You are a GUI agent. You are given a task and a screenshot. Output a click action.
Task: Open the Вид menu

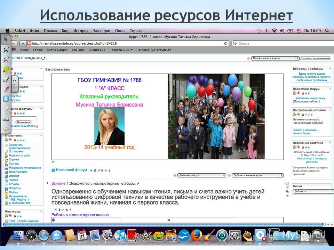[65, 31]
